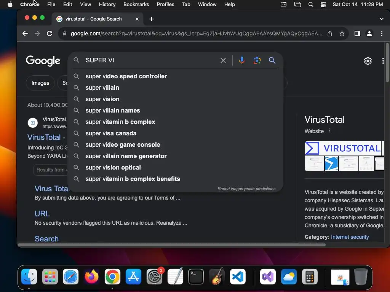Open Google Lens image search icon
The width and height of the screenshot is (390, 292).
(257, 60)
